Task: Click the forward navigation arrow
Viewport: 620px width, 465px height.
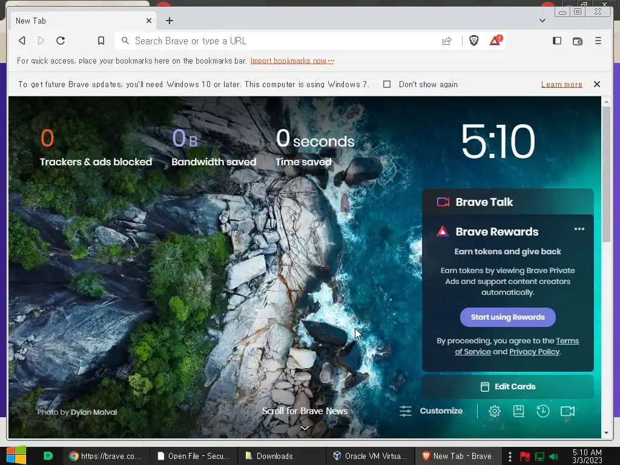Action: [41, 41]
